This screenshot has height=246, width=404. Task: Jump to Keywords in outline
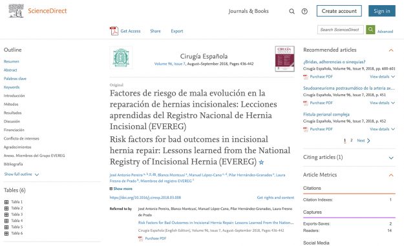click(x=12, y=87)
